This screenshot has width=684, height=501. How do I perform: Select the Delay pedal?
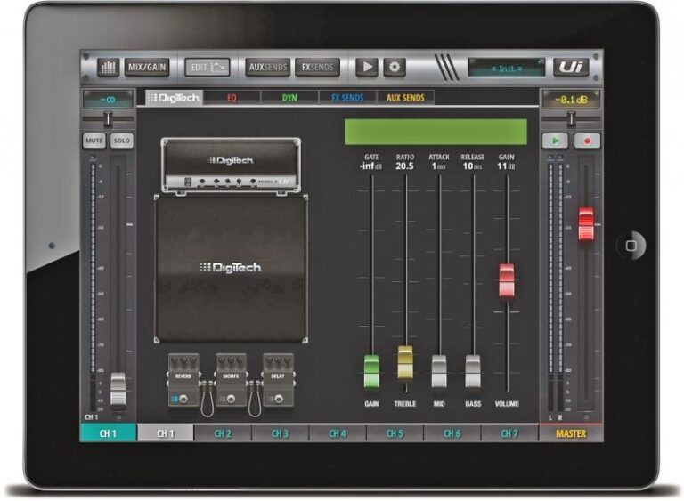(x=278, y=379)
